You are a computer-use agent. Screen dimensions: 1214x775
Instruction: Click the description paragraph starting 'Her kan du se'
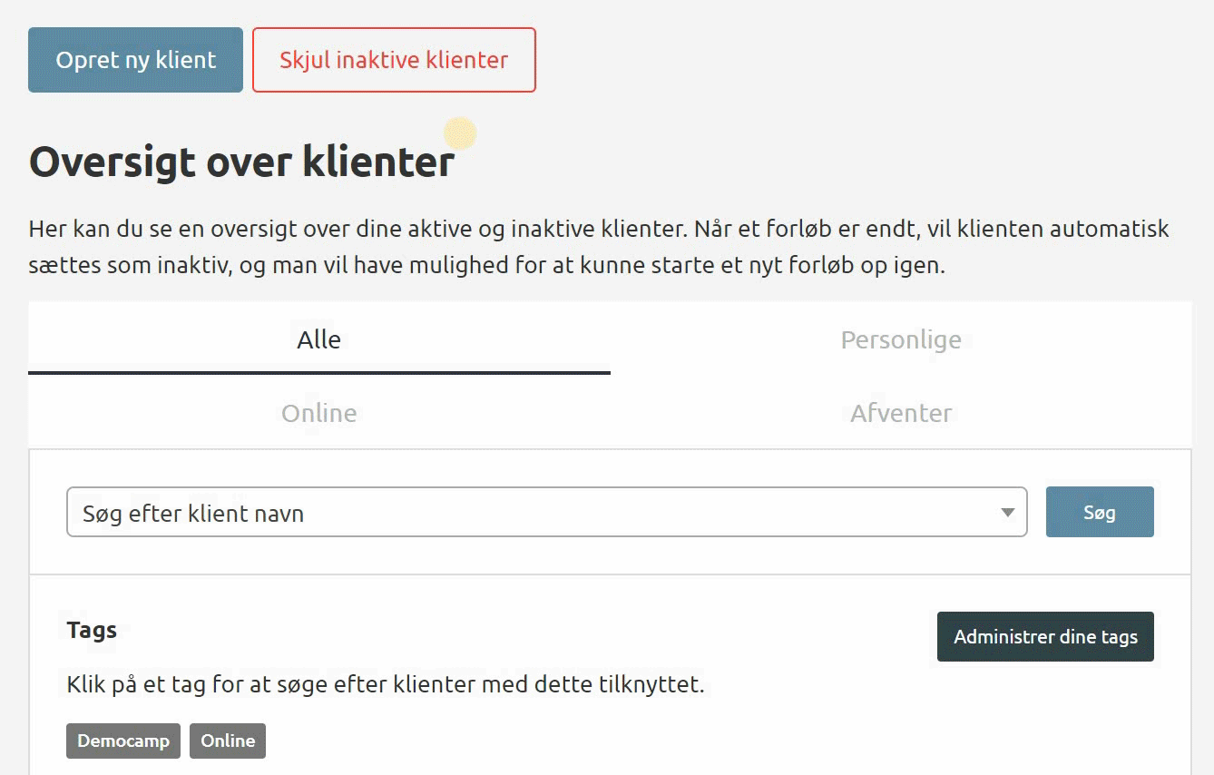point(599,248)
